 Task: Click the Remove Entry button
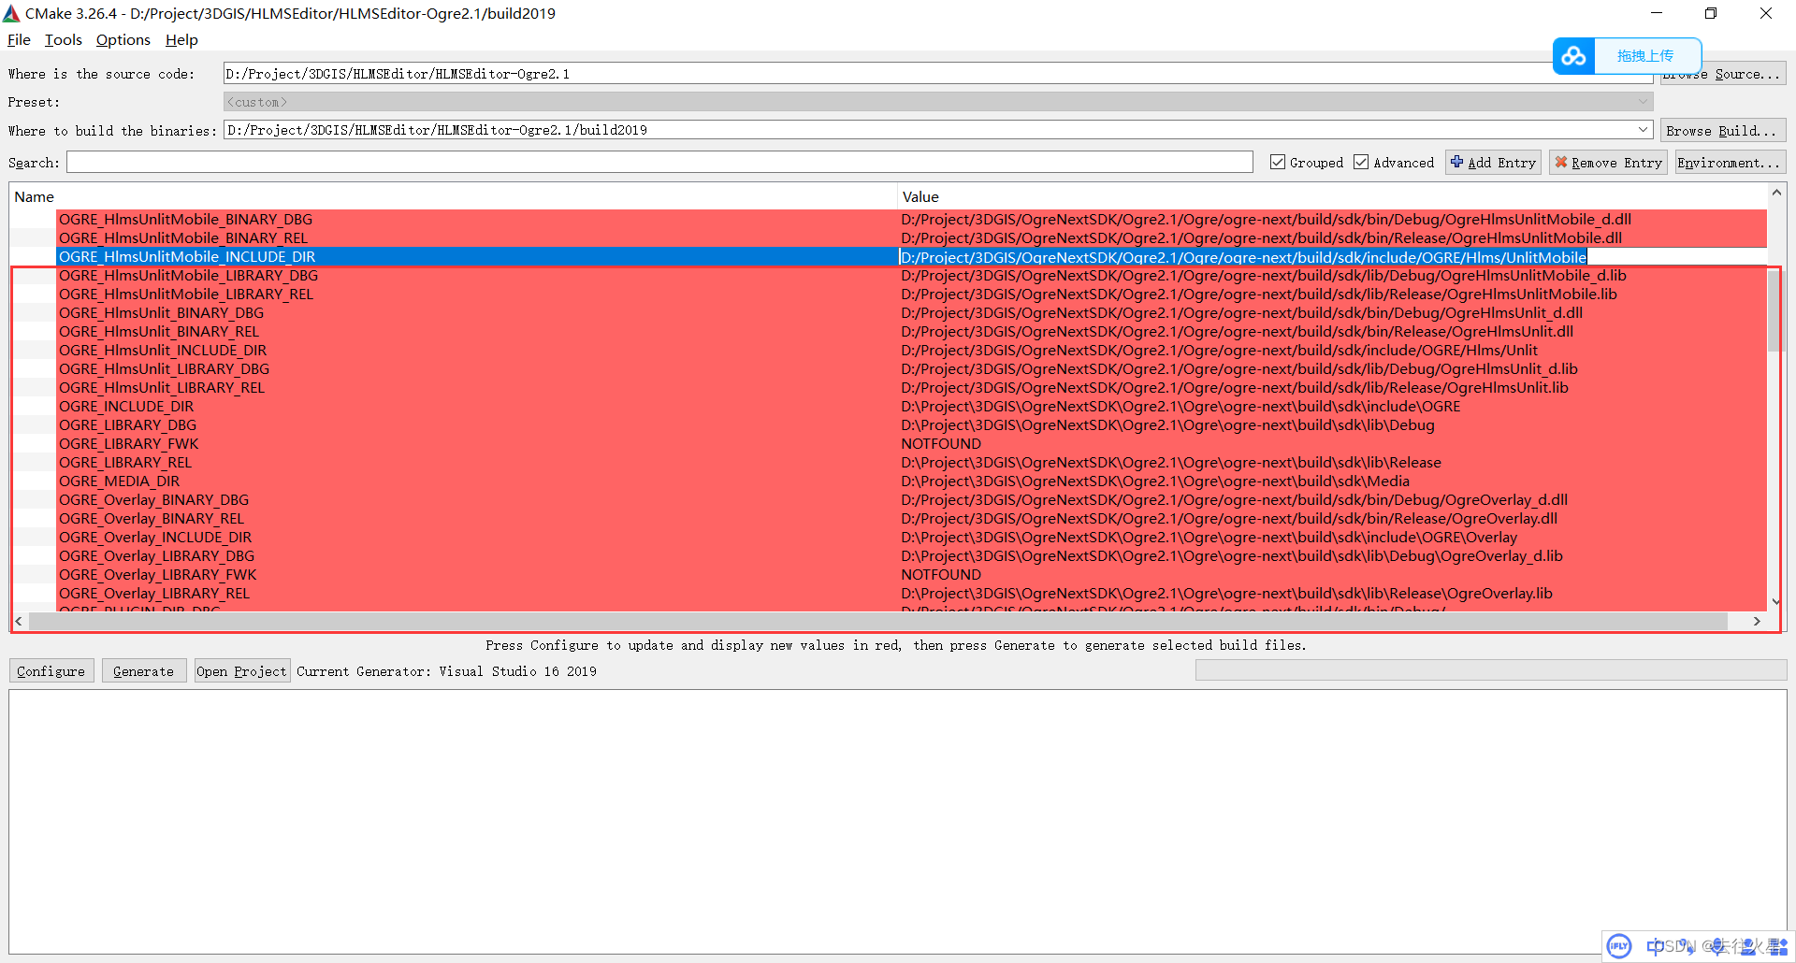pos(1608,163)
